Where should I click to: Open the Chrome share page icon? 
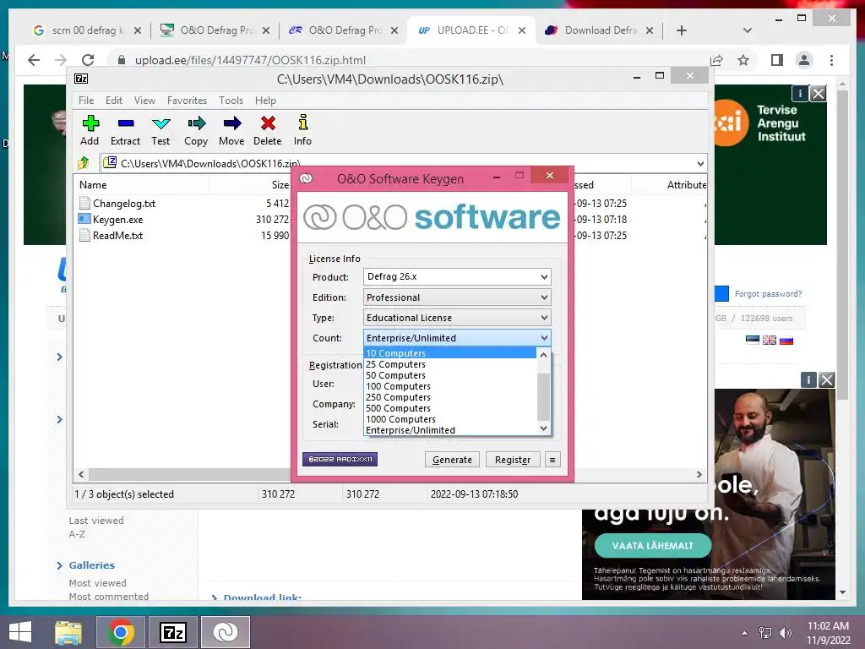tap(716, 60)
